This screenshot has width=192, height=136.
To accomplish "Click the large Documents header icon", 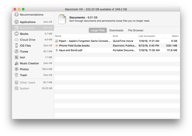I will [62, 19].
